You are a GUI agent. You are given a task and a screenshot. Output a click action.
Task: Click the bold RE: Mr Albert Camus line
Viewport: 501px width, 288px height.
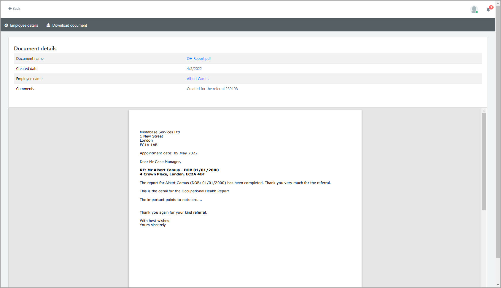(179, 170)
